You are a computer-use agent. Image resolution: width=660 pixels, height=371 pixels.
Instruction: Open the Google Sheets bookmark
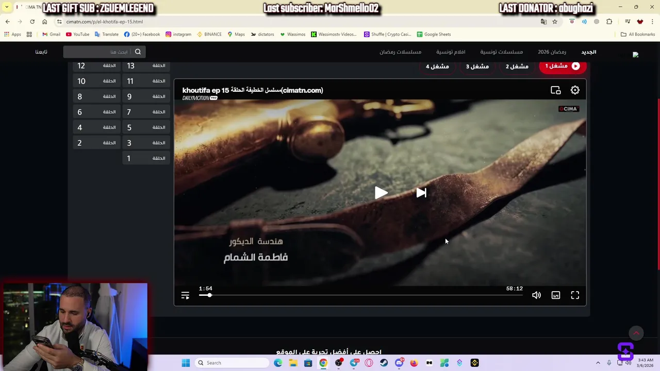pos(434,35)
